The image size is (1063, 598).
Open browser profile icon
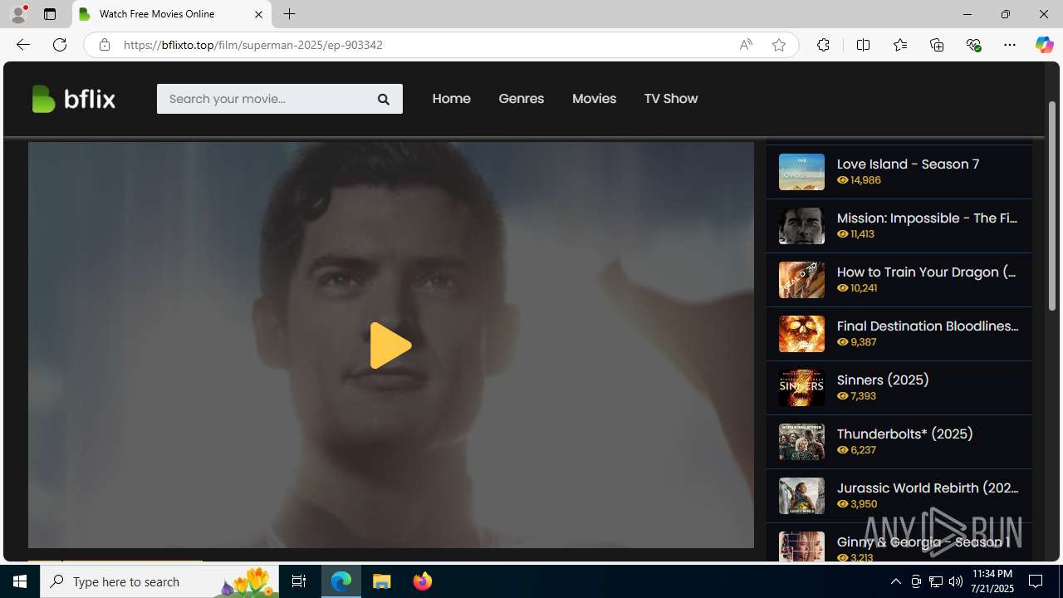coord(18,14)
